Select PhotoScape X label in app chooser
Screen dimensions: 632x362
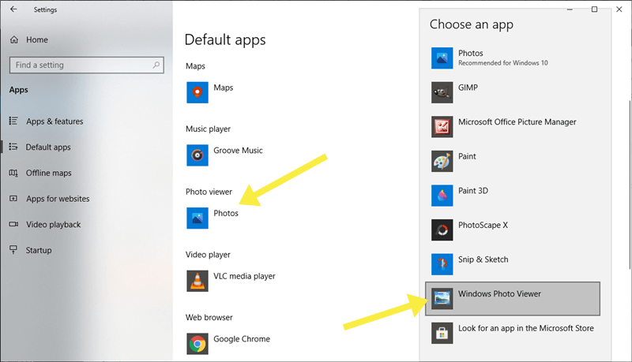pos(483,226)
